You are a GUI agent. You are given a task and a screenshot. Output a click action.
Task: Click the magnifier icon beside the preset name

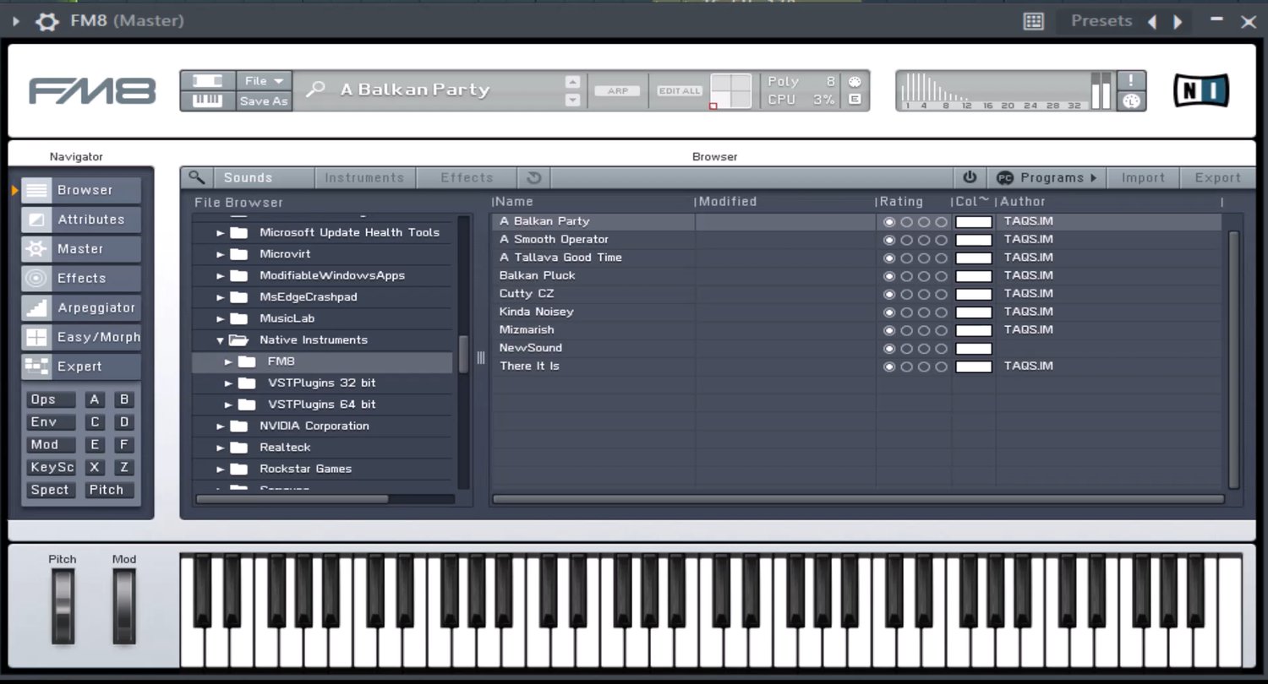click(315, 89)
